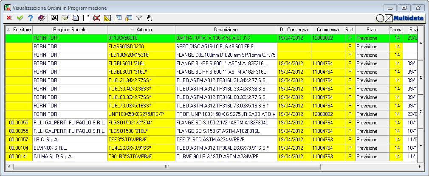
Task: Click the Dt. Consegna column header
Action: [293, 30]
